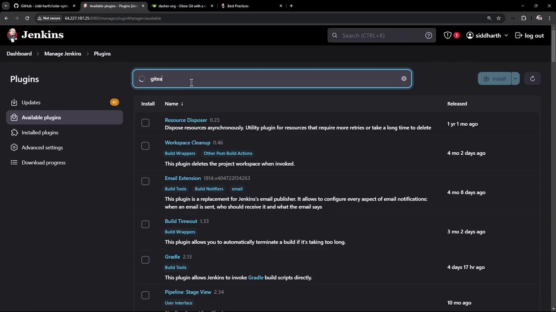Screen dimensions: 556x312
Task: Follow the Gradle link in the description
Action: (256, 278)
